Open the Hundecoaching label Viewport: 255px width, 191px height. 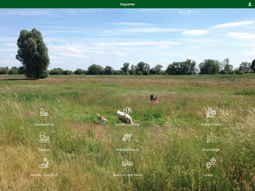pos(127,124)
